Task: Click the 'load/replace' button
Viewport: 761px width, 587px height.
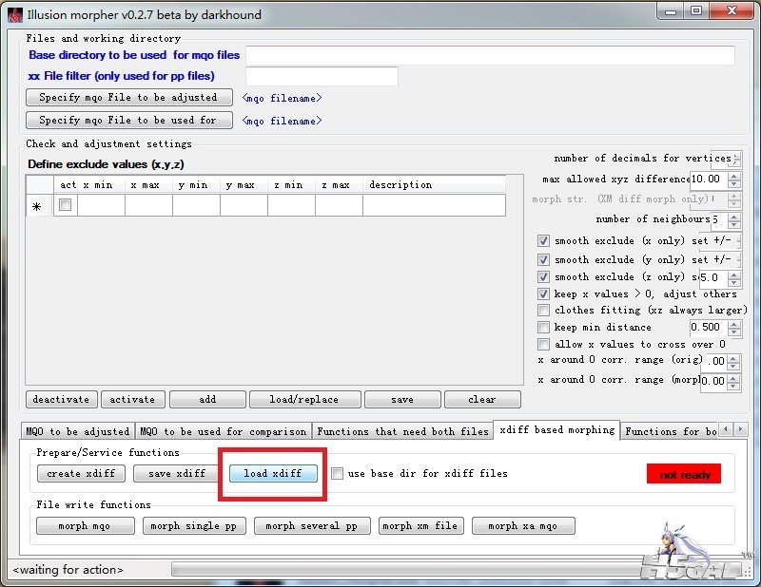Action: (302, 399)
